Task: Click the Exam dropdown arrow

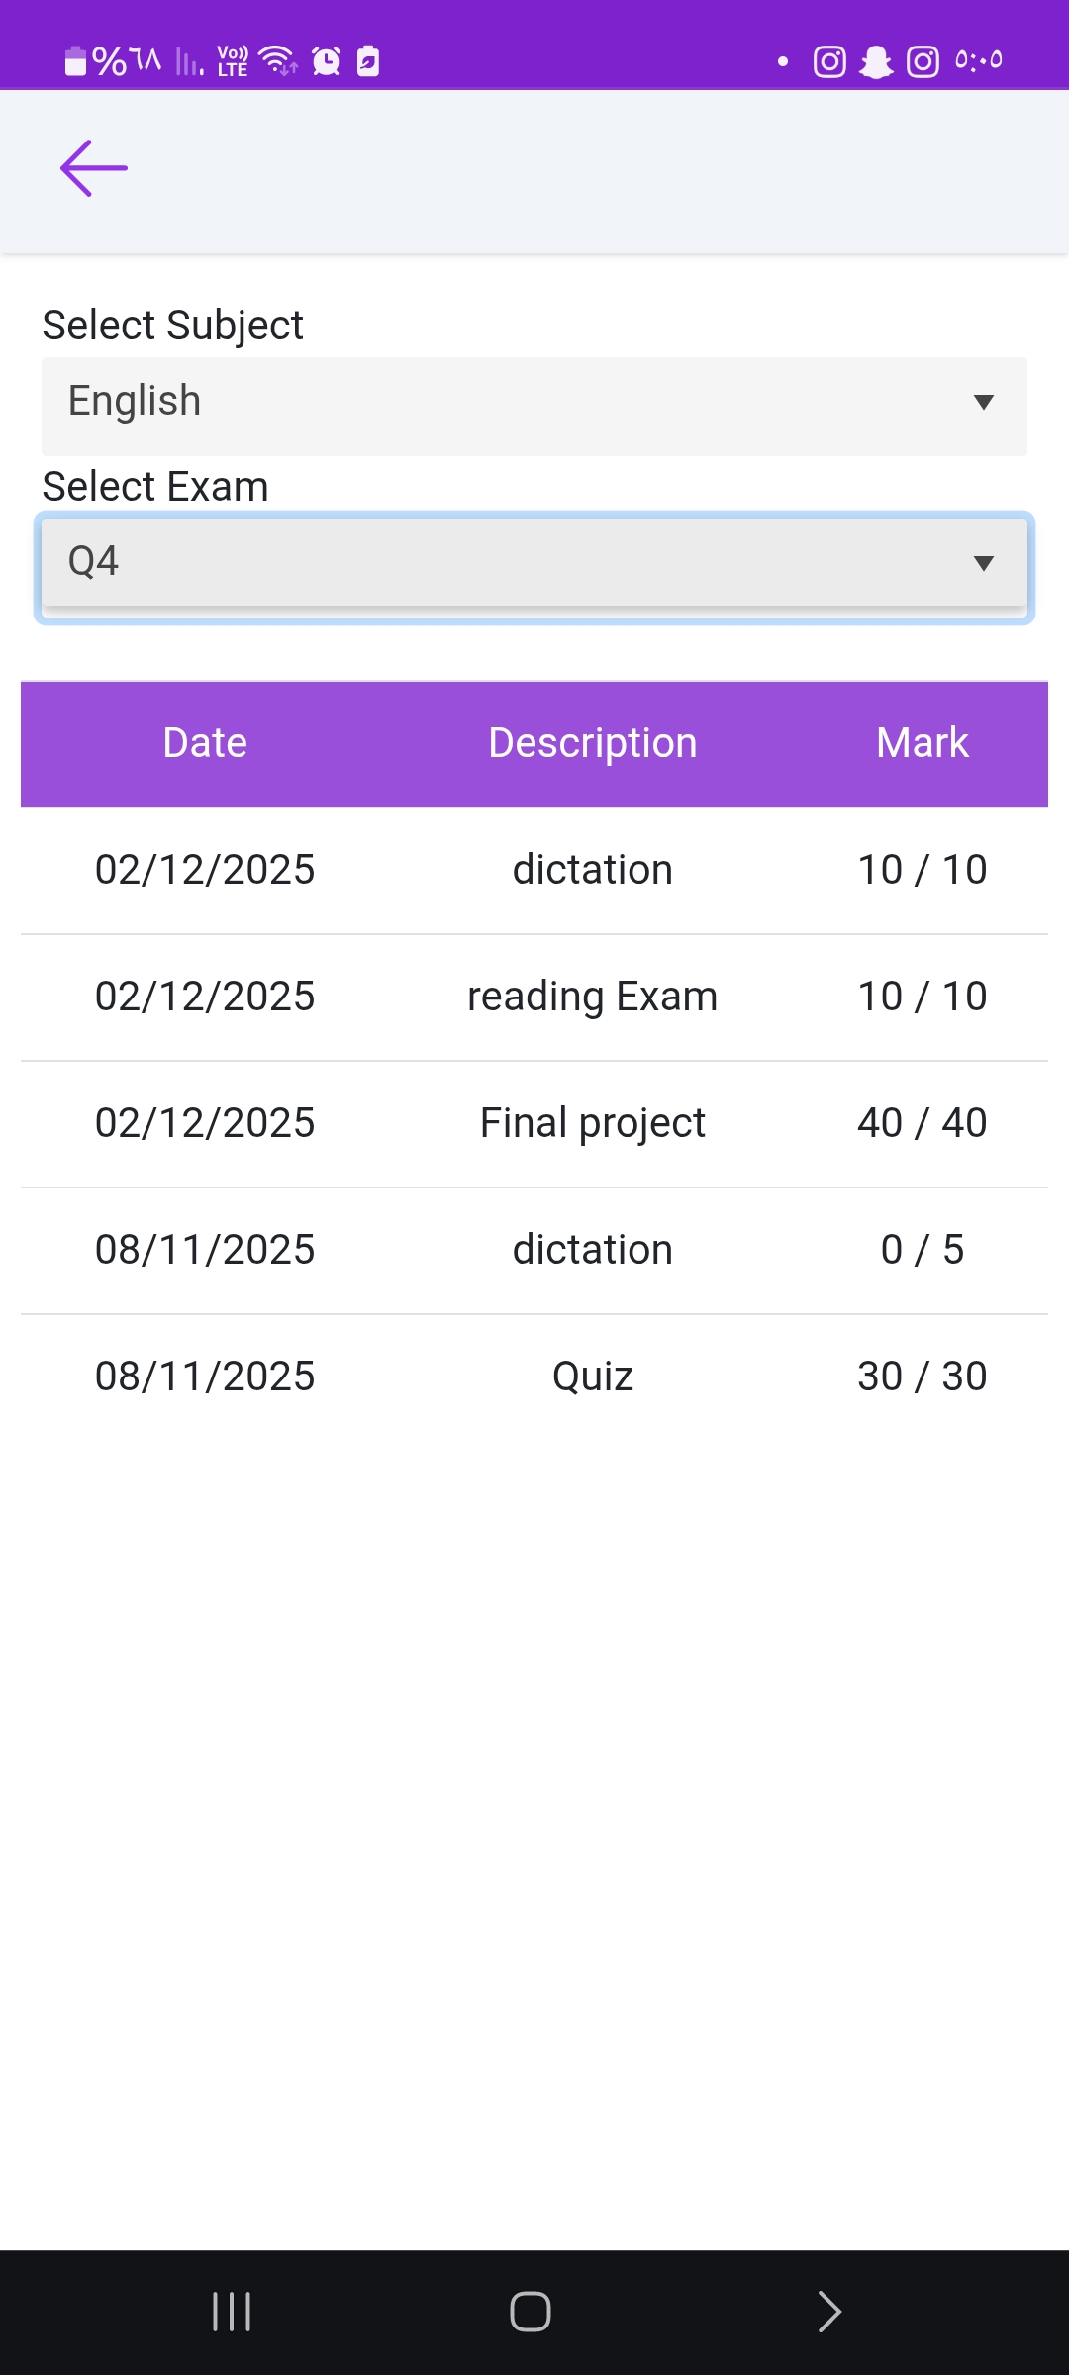Action: tap(983, 563)
